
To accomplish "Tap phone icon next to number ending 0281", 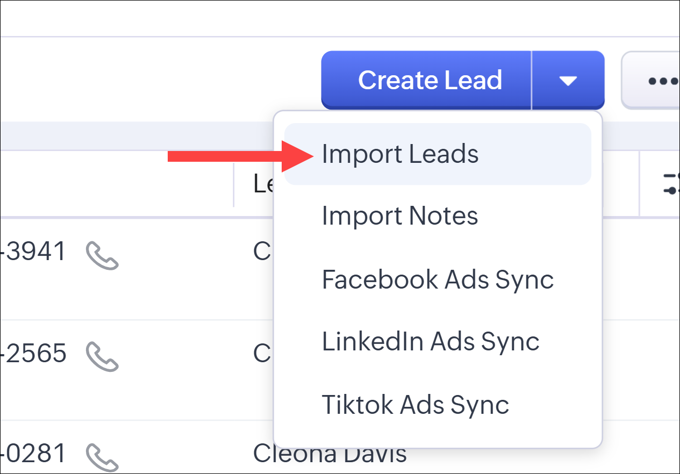I will pos(102,457).
